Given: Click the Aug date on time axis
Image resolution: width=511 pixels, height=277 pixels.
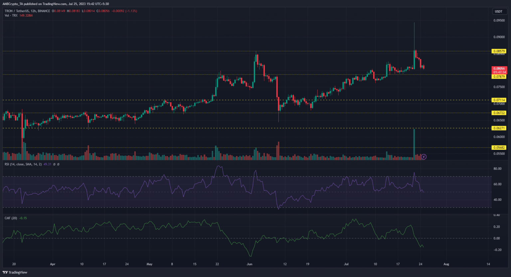Looking at the screenshot, I should [x=446, y=264].
